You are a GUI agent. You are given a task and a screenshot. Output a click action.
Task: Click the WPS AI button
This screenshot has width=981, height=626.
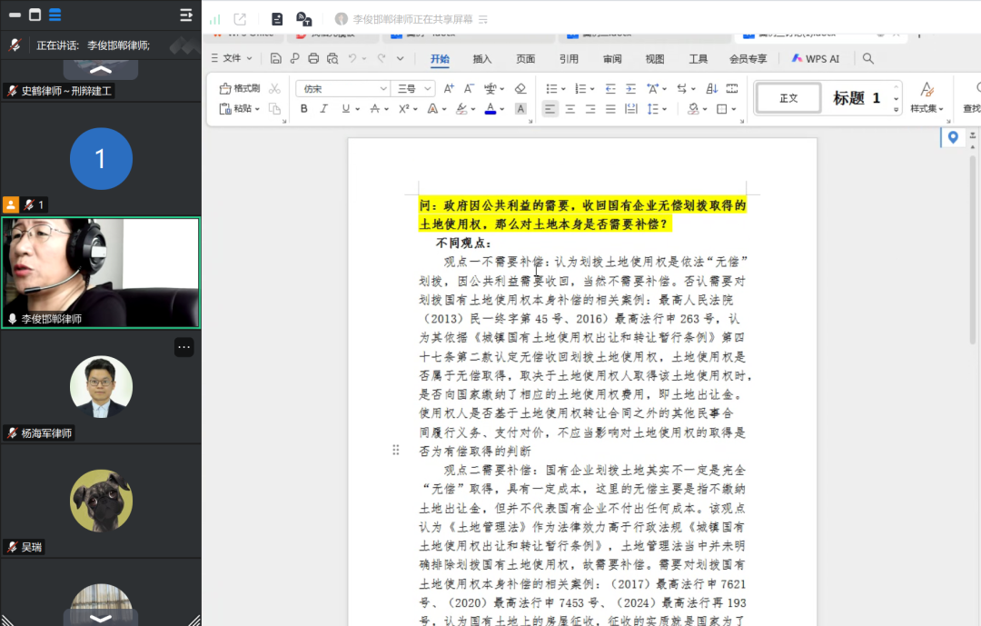pos(816,58)
